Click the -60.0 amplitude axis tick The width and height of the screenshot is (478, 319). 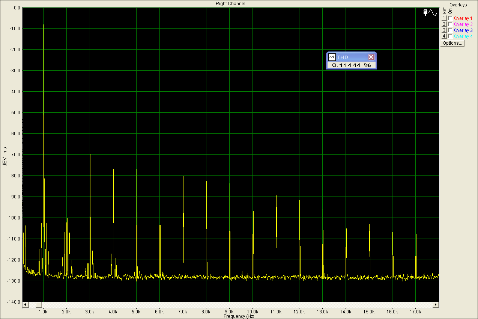pos(15,134)
